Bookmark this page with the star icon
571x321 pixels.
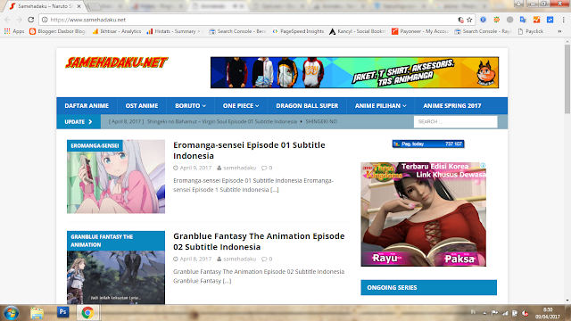pyautogui.click(x=469, y=20)
